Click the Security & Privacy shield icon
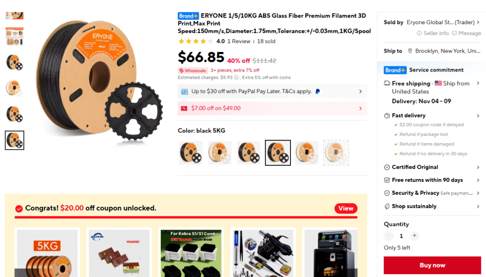 point(387,193)
